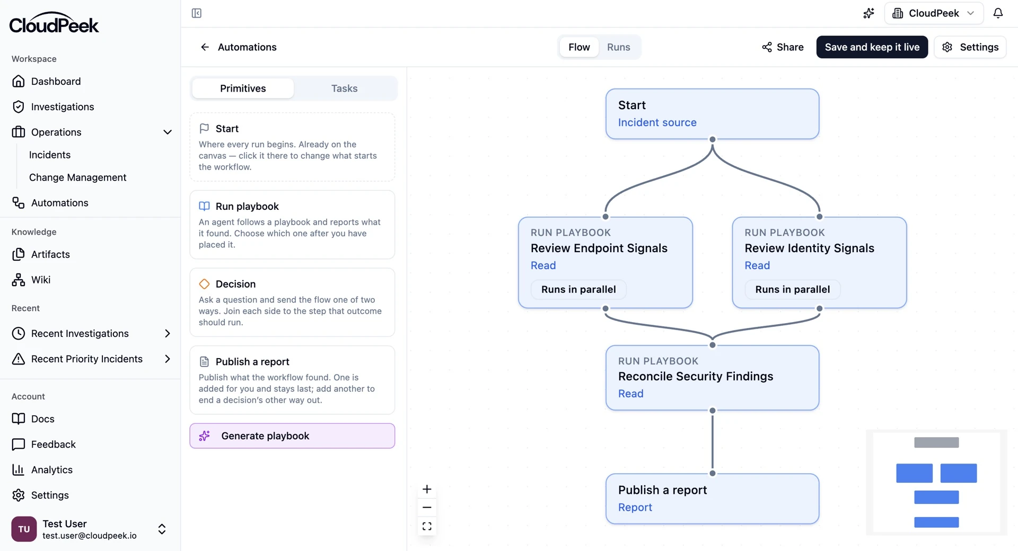Image resolution: width=1018 pixels, height=551 pixels.
Task: Select the Start node on canvas
Action: click(712, 114)
